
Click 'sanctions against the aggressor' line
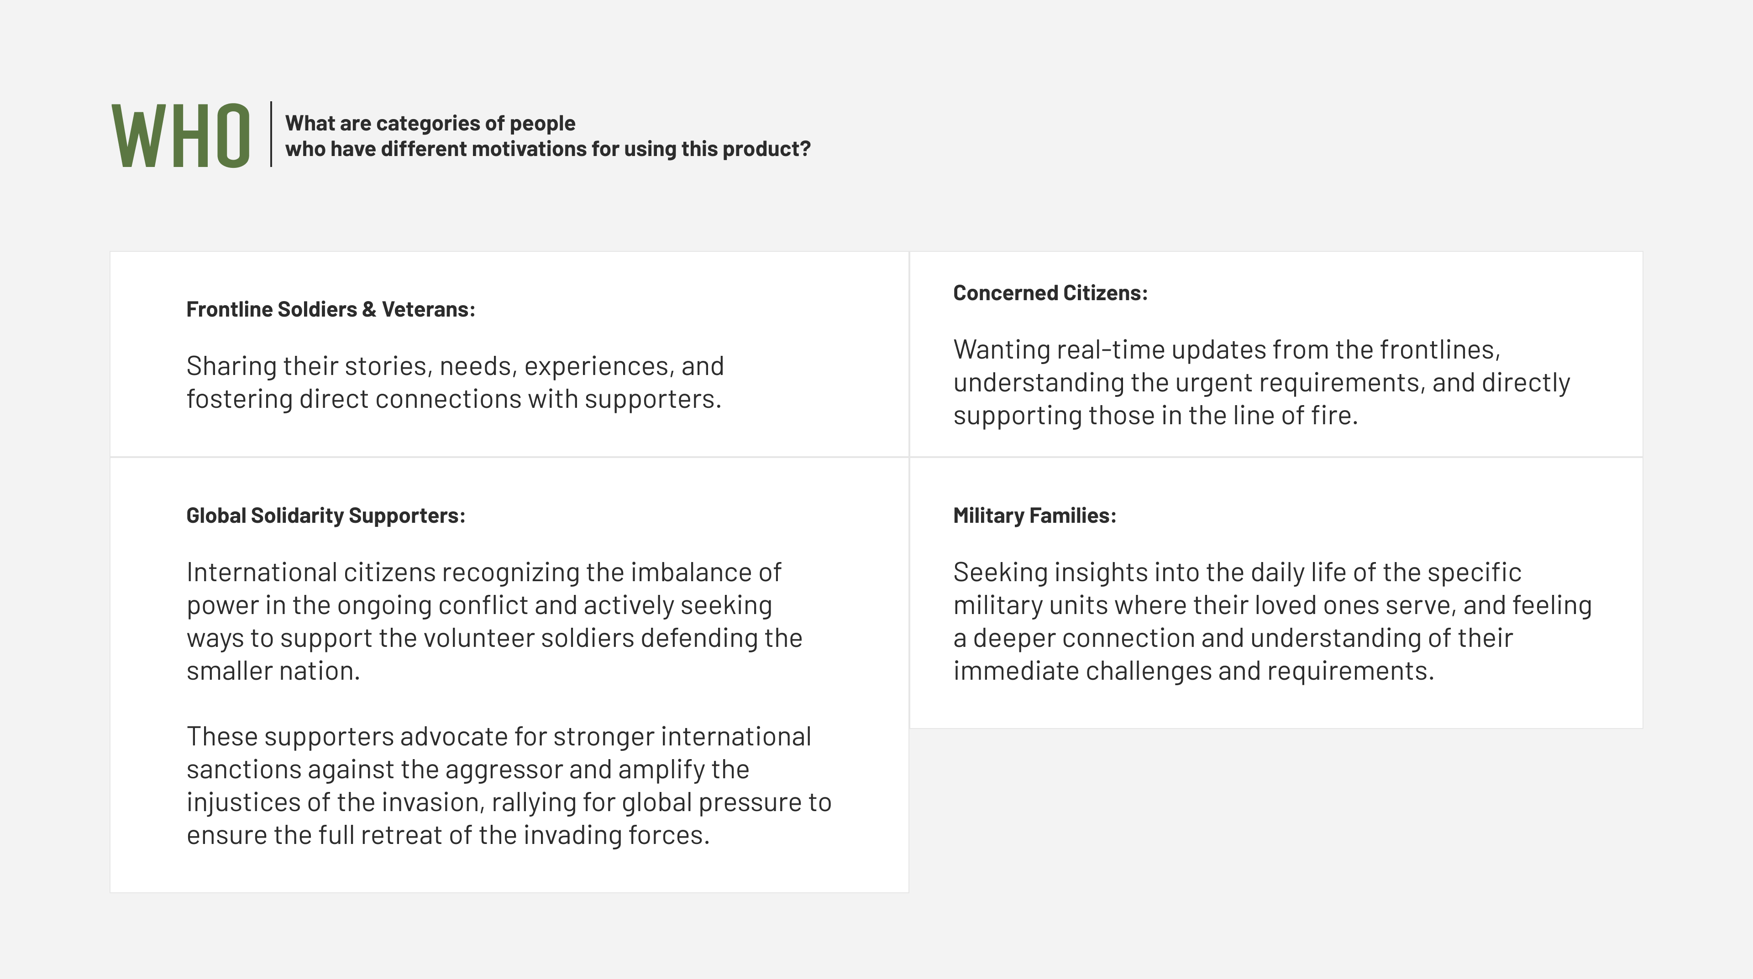point(467,770)
